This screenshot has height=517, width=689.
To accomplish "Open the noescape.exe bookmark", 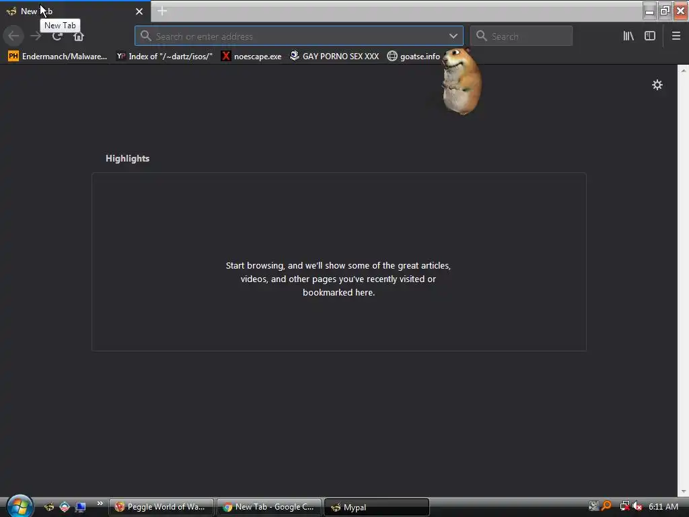I will 252,57.
